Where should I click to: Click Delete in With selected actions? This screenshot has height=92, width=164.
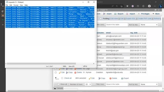point(113,78)
